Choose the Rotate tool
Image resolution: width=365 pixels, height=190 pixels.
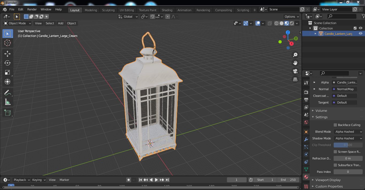tap(7, 63)
